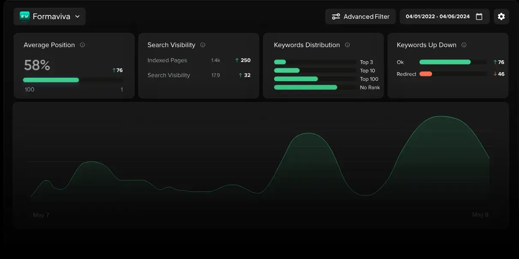Click the Average Position green progress bar
The height and width of the screenshot is (259, 519).
click(51, 80)
